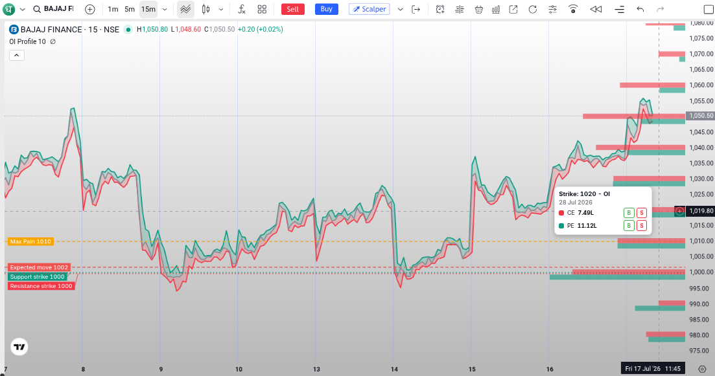Open the basket orders icon
715x376 pixels.
479,9
